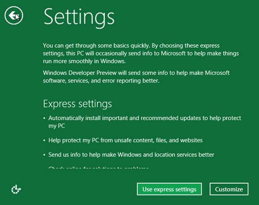Click the bullet dot before 'Help protect my PC'
The width and height of the screenshot is (259, 205).
(x=44, y=141)
